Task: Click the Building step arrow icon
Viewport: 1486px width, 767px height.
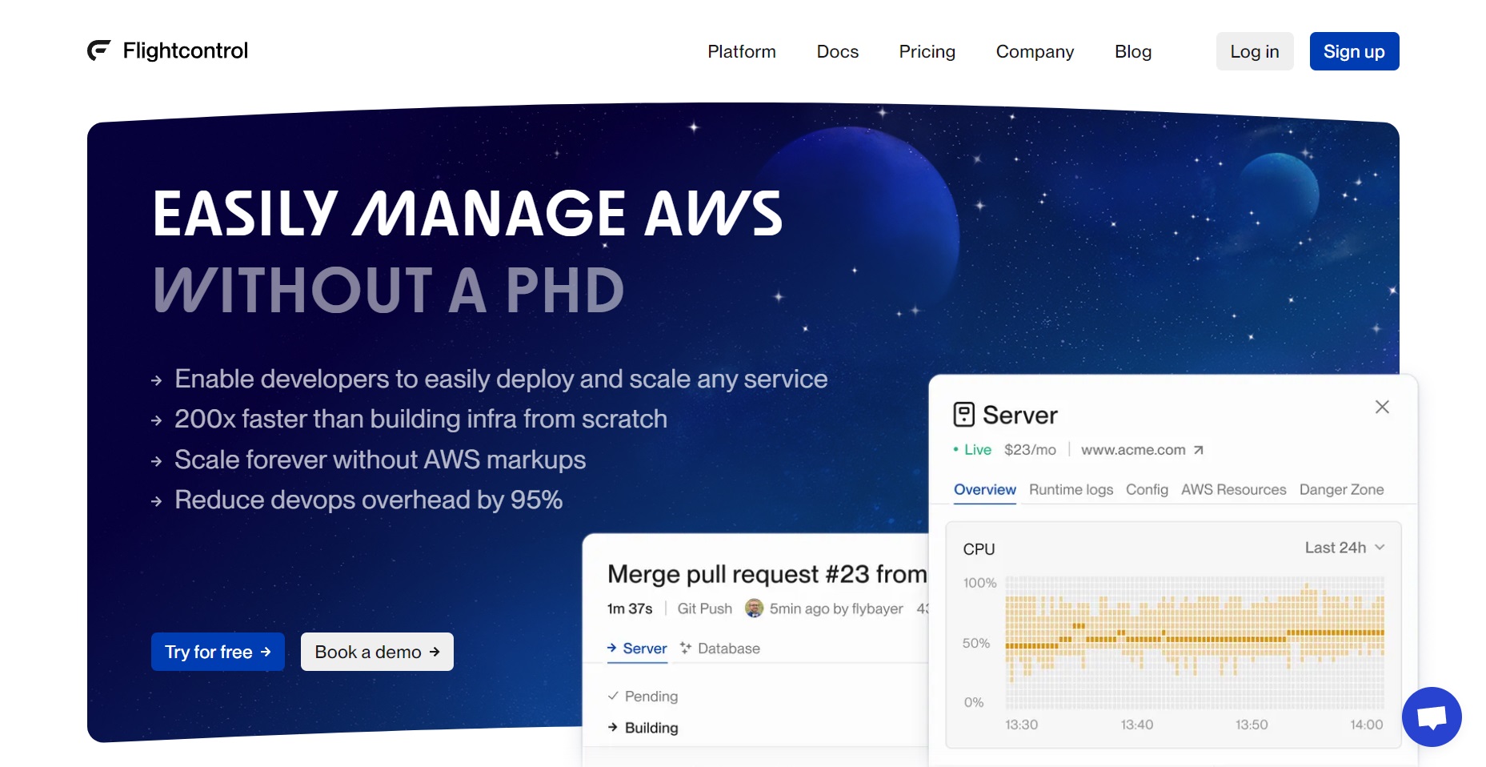Action: tap(613, 727)
